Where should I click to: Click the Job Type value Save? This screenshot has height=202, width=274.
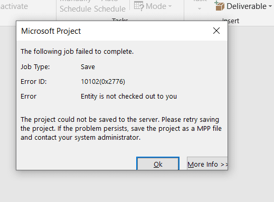(88, 67)
